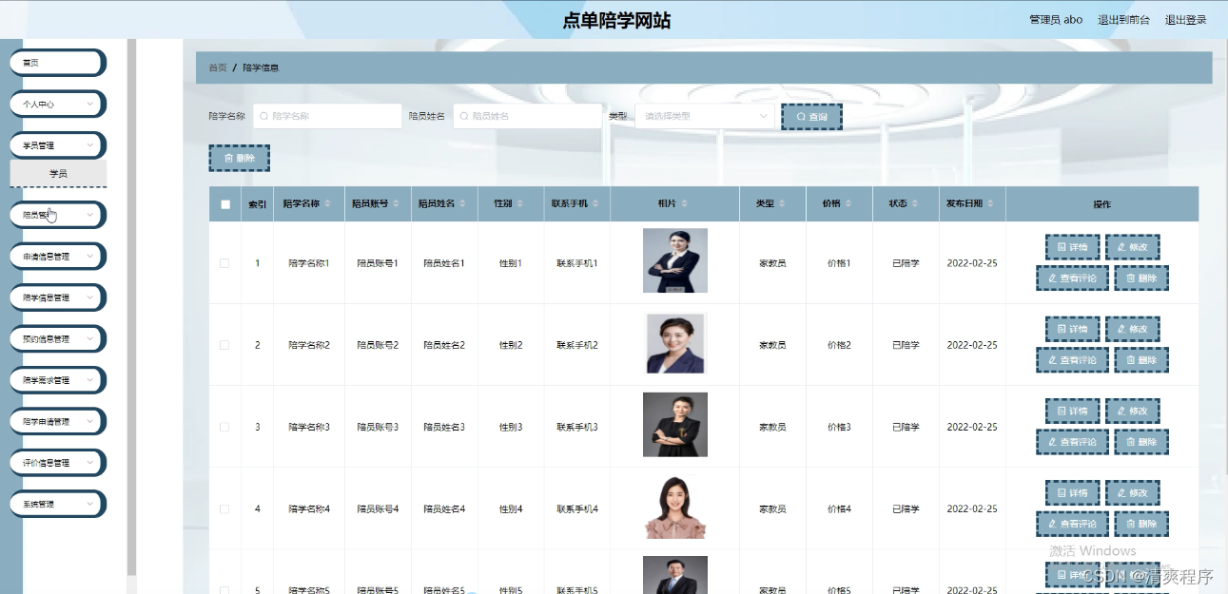Toggle the select-all checkbox in table header

point(225,204)
